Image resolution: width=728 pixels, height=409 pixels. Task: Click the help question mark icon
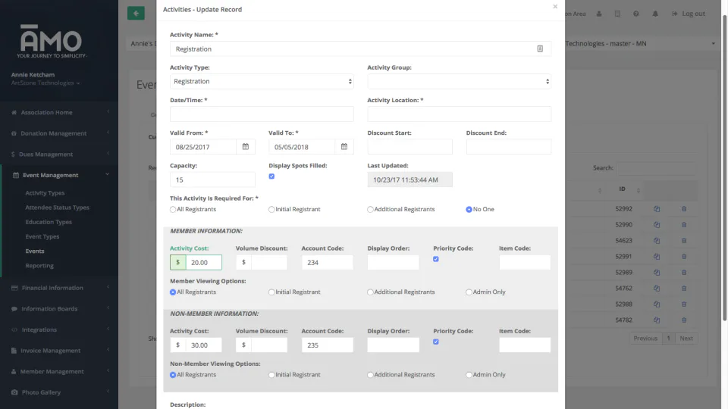click(636, 14)
